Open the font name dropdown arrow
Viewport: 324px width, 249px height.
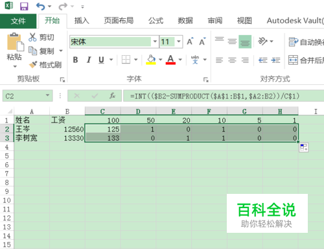tap(155, 41)
